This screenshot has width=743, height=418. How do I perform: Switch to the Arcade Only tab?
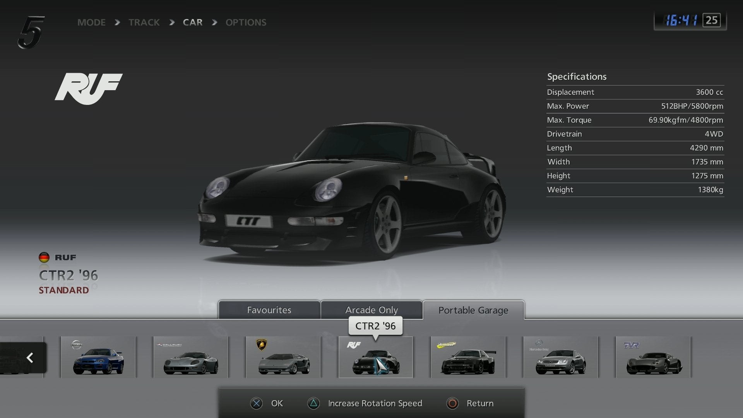[x=371, y=310]
